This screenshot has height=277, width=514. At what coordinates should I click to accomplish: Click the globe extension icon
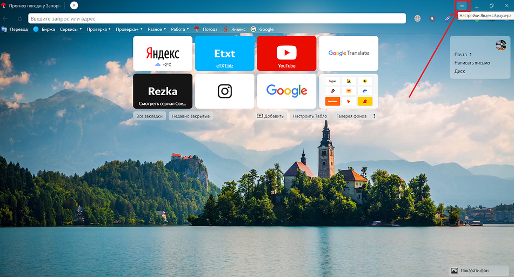[417, 18]
